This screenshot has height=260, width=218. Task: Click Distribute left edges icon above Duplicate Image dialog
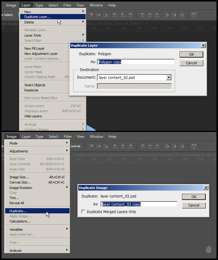point(167,146)
